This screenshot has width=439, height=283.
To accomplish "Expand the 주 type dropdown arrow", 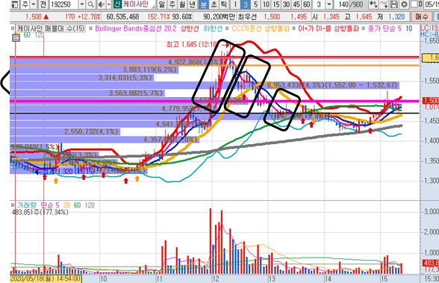I will [x=34, y=4].
